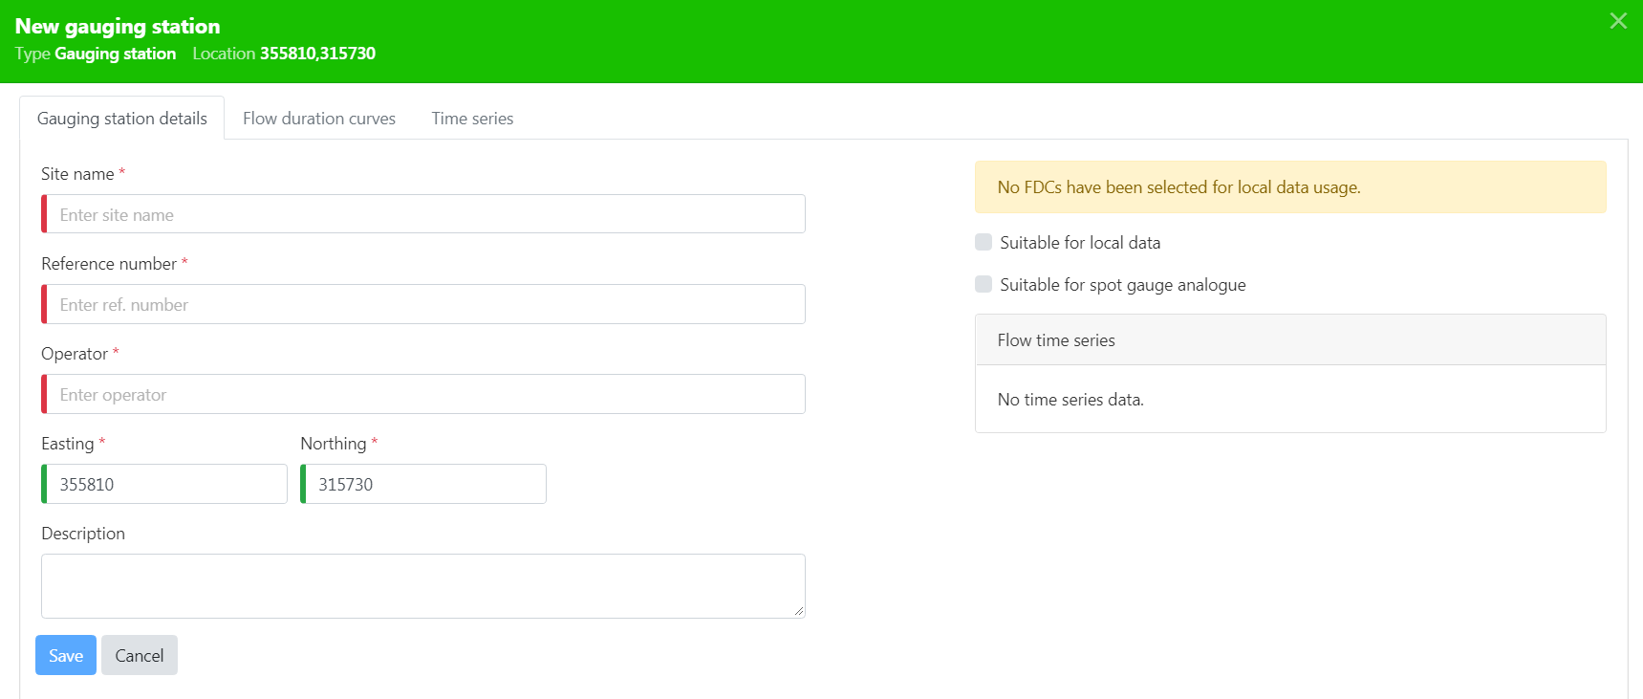This screenshot has height=699, width=1643.
Task: Click the No FDCs selected warning banner
Action: point(1289,187)
